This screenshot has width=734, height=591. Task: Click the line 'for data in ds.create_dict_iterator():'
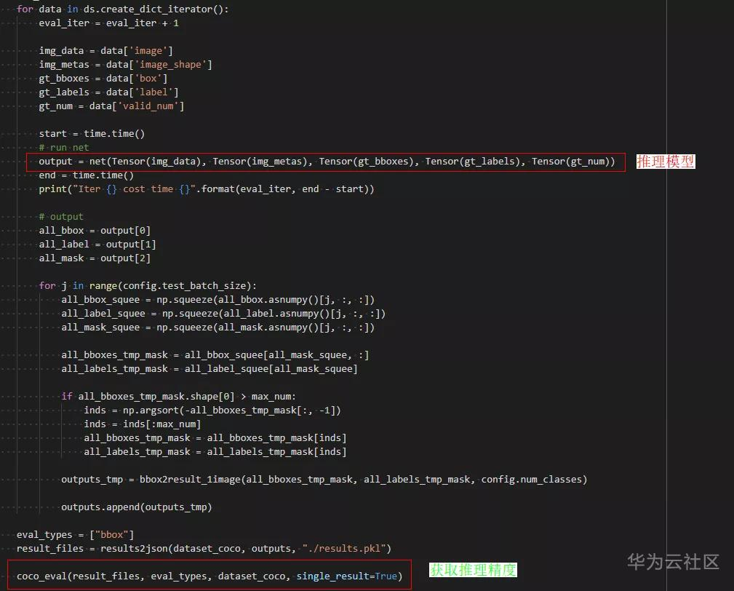123,9
